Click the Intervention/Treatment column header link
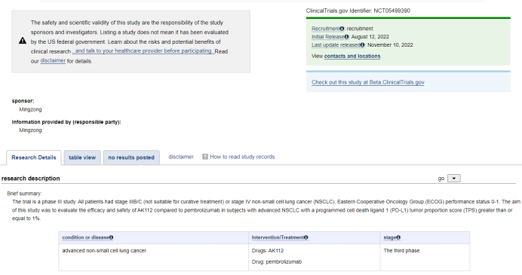The image size is (522, 275). pos(278,237)
